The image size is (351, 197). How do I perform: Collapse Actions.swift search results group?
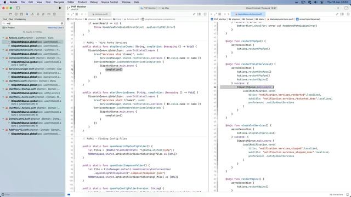3,38
